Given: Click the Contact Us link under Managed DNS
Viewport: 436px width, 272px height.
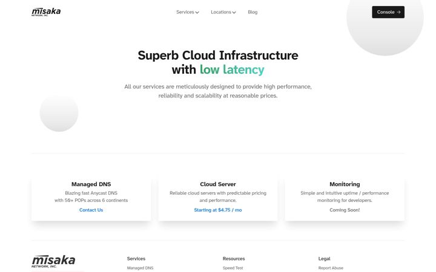Looking at the screenshot, I should pyautogui.click(x=91, y=210).
